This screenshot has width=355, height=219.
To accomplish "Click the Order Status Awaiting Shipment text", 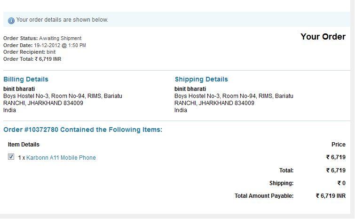I will click(42, 38).
